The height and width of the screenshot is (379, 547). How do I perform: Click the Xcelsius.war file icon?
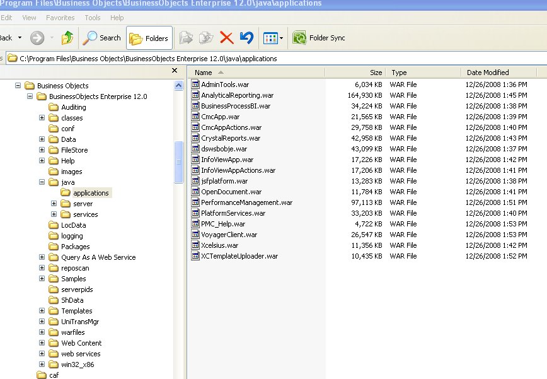click(195, 245)
